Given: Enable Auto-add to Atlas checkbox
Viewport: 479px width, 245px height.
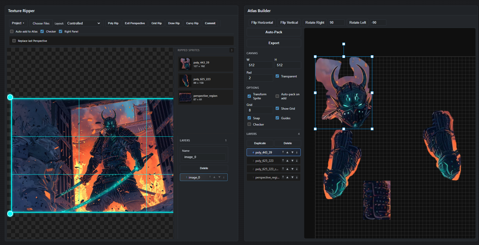Looking at the screenshot, I should [12, 32].
